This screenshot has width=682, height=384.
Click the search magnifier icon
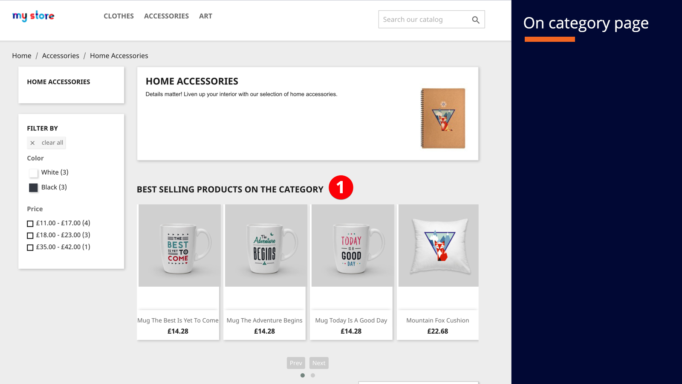(x=476, y=20)
